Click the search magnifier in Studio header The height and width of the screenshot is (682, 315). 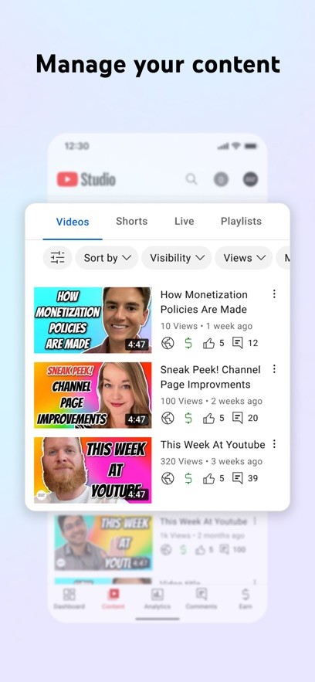point(191,178)
